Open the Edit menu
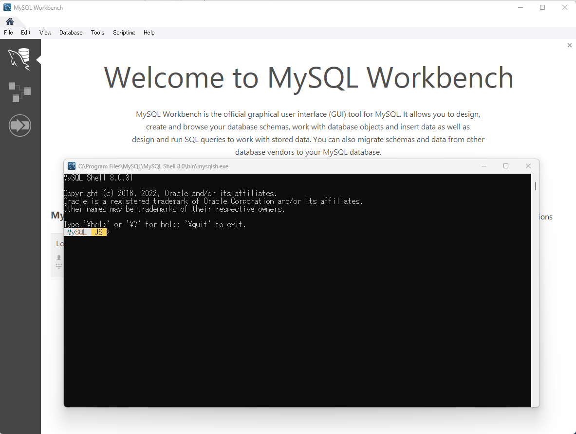576x434 pixels. (26, 32)
